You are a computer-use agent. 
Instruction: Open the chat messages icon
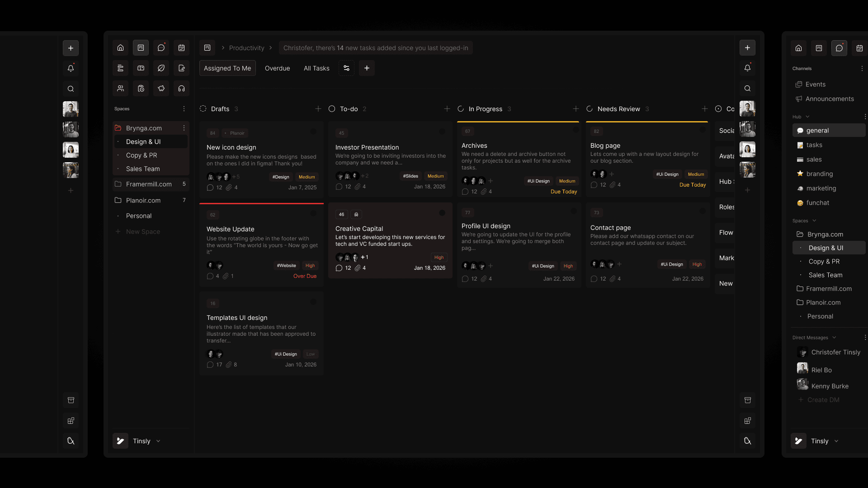(161, 48)
